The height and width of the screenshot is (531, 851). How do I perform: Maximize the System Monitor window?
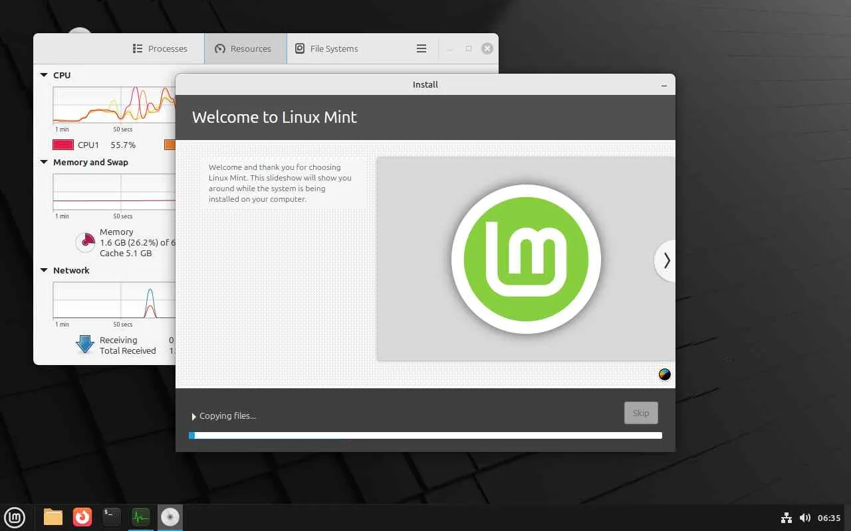(x=469, y=48)
